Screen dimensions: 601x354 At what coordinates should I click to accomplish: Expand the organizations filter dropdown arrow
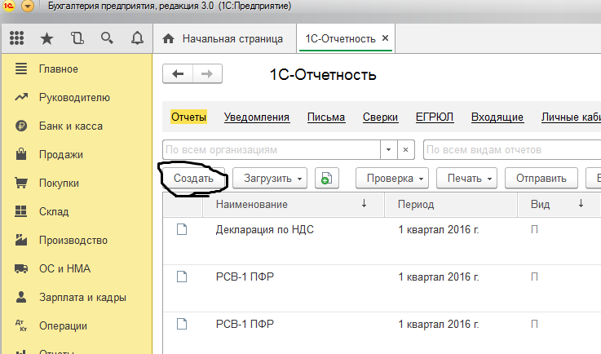(389, 149)
